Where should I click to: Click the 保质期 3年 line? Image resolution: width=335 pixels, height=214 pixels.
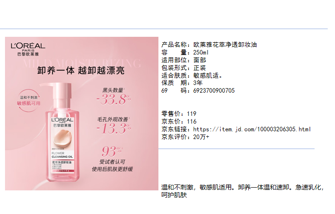point(182,83)
